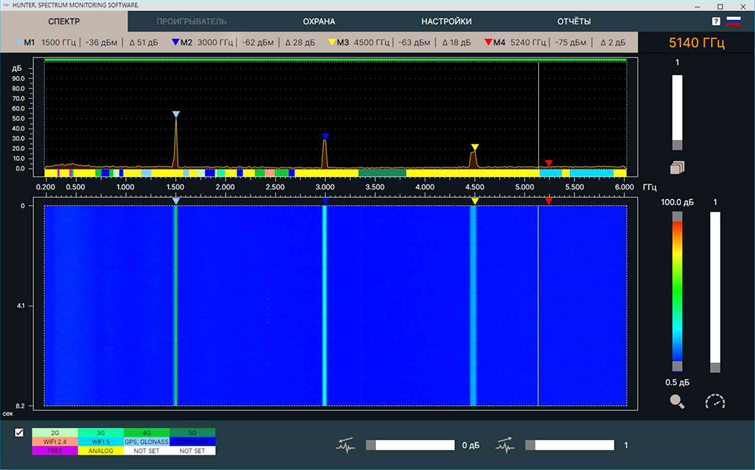Open the ОТЧЁТЫ tab
Screen dimensions: 755x470
pyautogui.click(x=574, y=21)
